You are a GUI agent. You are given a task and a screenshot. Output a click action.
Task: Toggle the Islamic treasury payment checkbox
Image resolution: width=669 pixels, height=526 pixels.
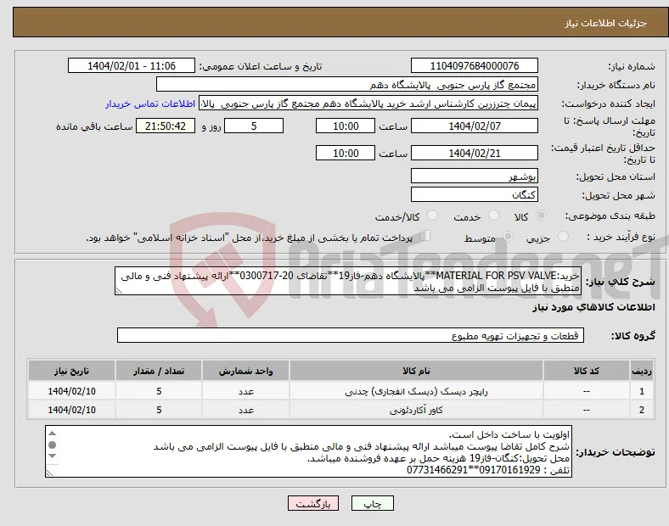(425, 236)
